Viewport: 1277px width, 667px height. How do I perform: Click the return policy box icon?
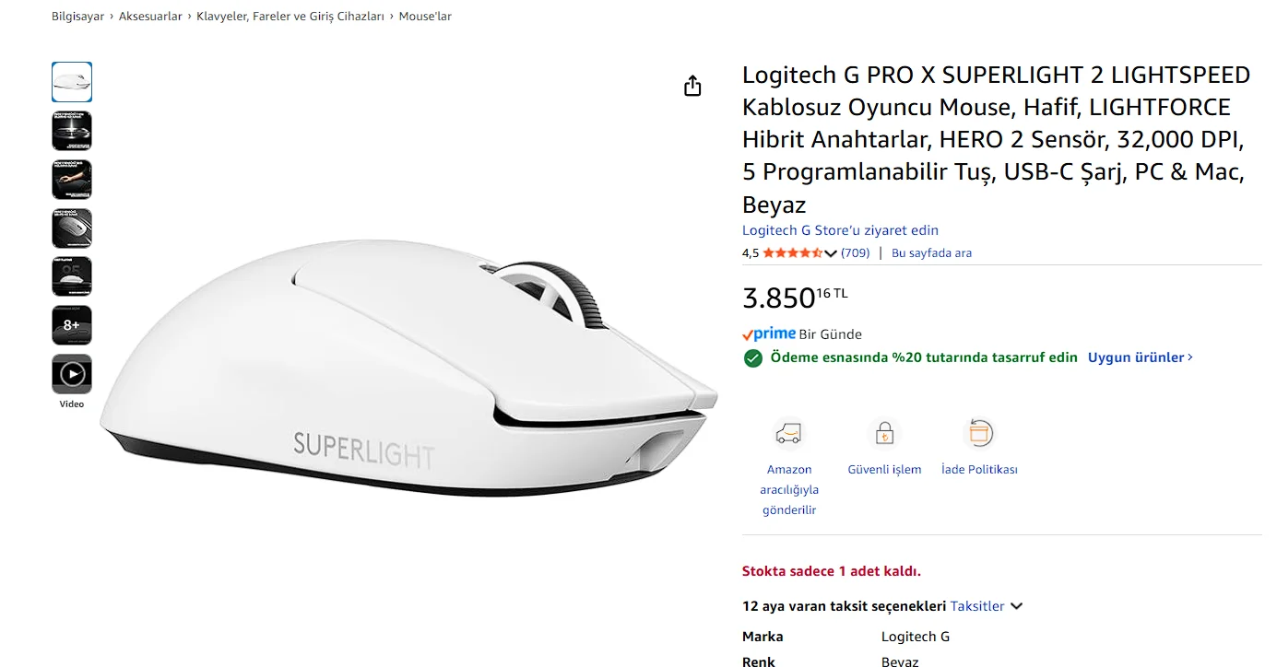click(x=979, y=433)
